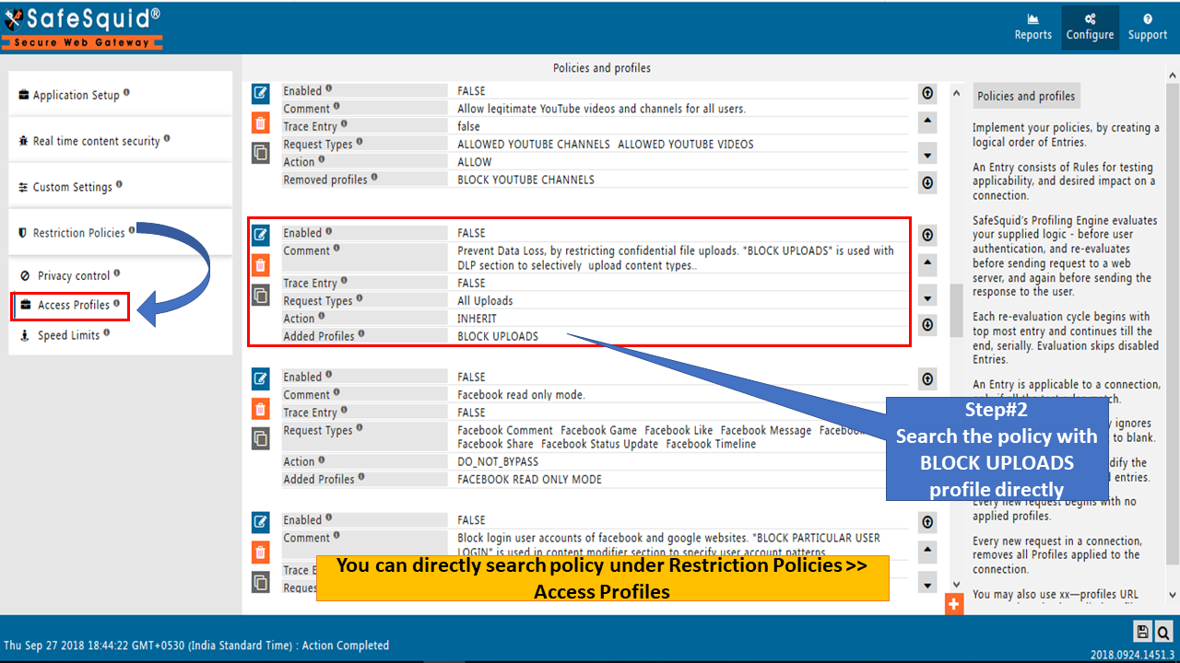Viewport: 1180px width, 663px height.
Task: Edit the YouTube videos and channels entry
Action: coord(261,92)
